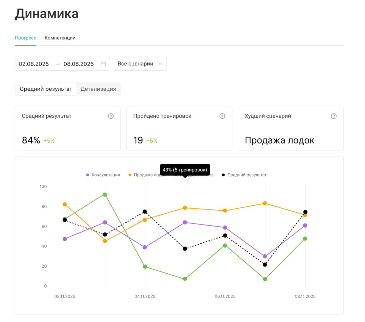Click black Средний результат legend dot

(223, 175)
